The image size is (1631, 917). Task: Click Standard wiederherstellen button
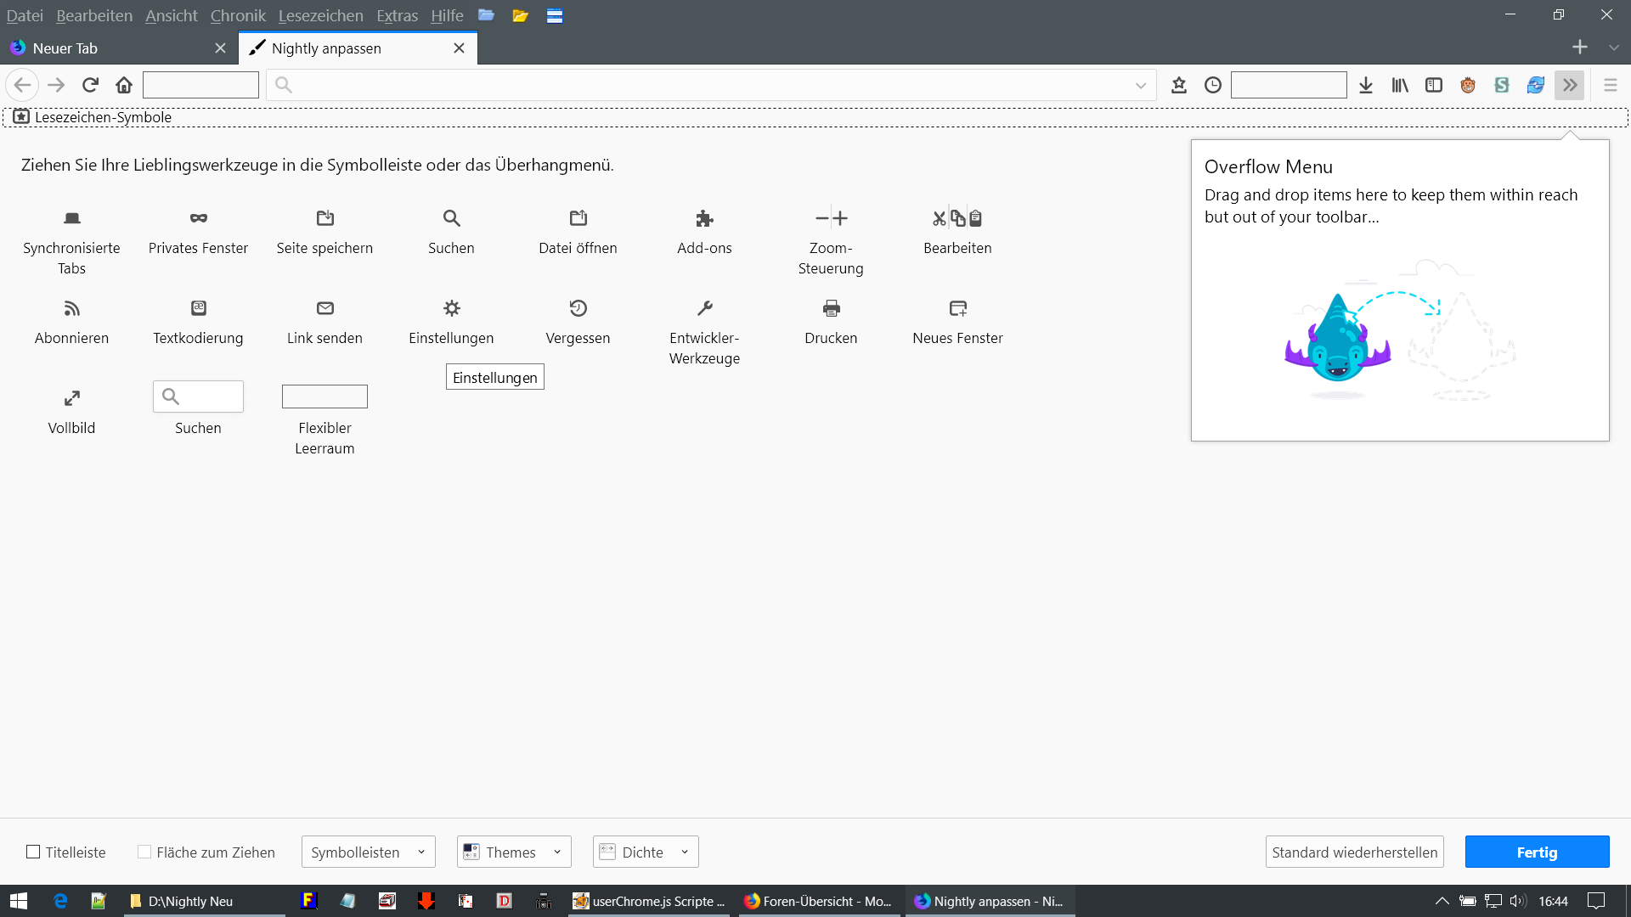[x=1354, y=852]
